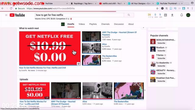195x110 pixels.
Task: Click the red trash icon by Competition
Action: (x=71, y=19)
